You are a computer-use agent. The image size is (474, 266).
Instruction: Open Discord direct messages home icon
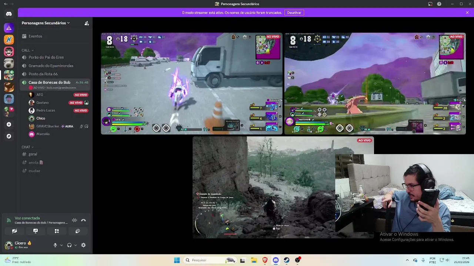9,14
